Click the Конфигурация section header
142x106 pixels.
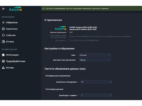[x=9, y=49]
